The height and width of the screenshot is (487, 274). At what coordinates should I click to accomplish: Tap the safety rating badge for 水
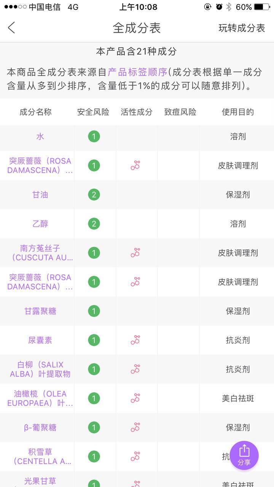[x=94, y=136]
